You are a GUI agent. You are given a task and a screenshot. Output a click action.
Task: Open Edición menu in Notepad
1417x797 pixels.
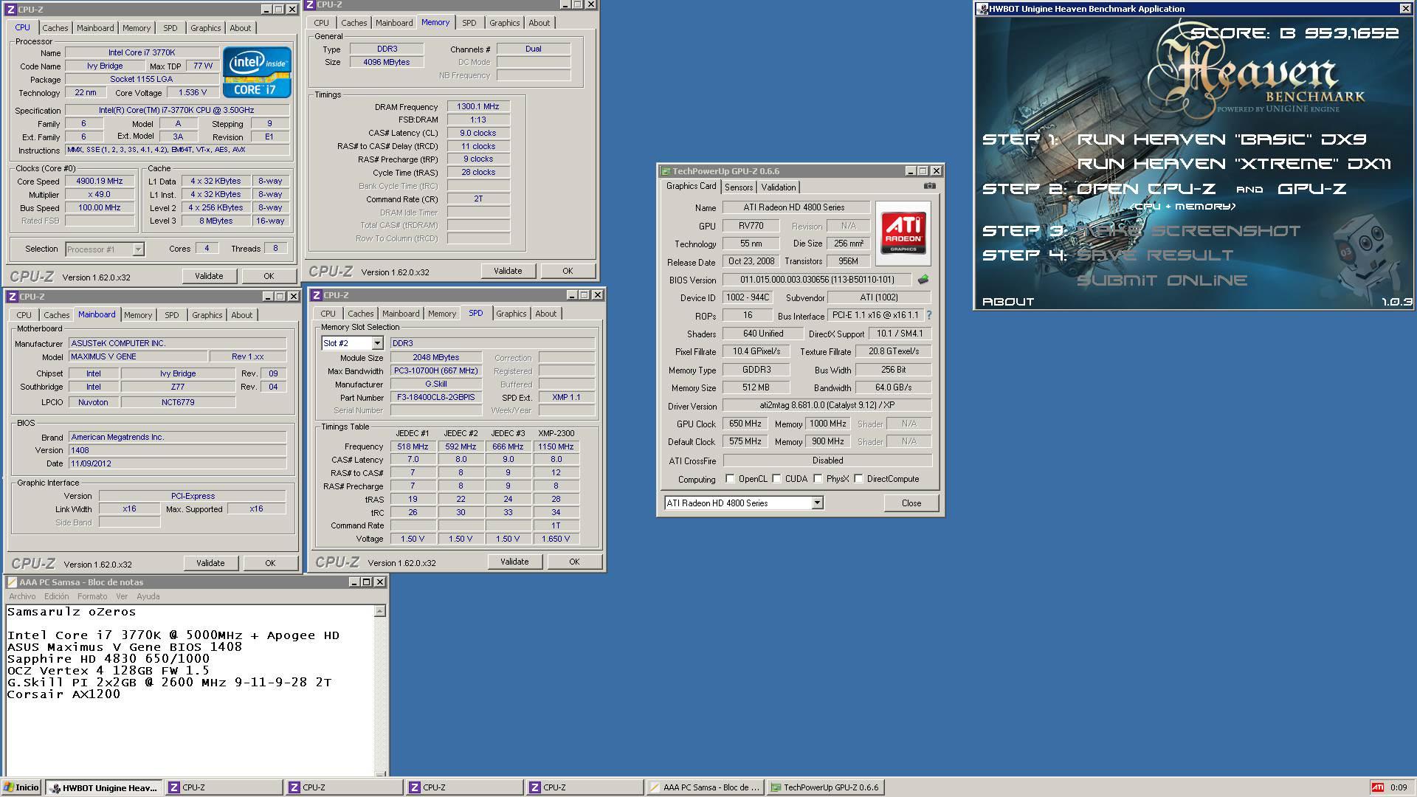point(56,596)
